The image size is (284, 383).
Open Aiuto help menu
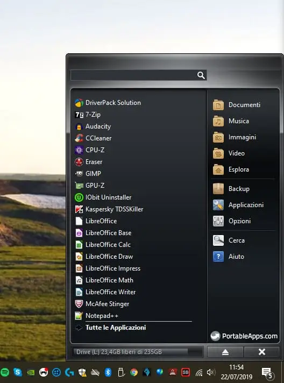coord(228,257)
